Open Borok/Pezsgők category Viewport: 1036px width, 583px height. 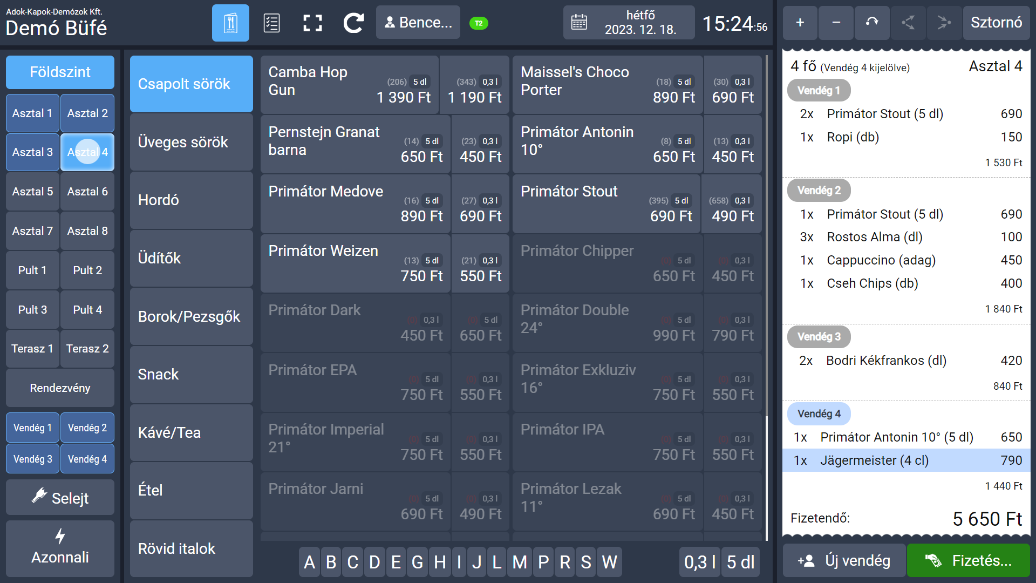pos(192,316)
